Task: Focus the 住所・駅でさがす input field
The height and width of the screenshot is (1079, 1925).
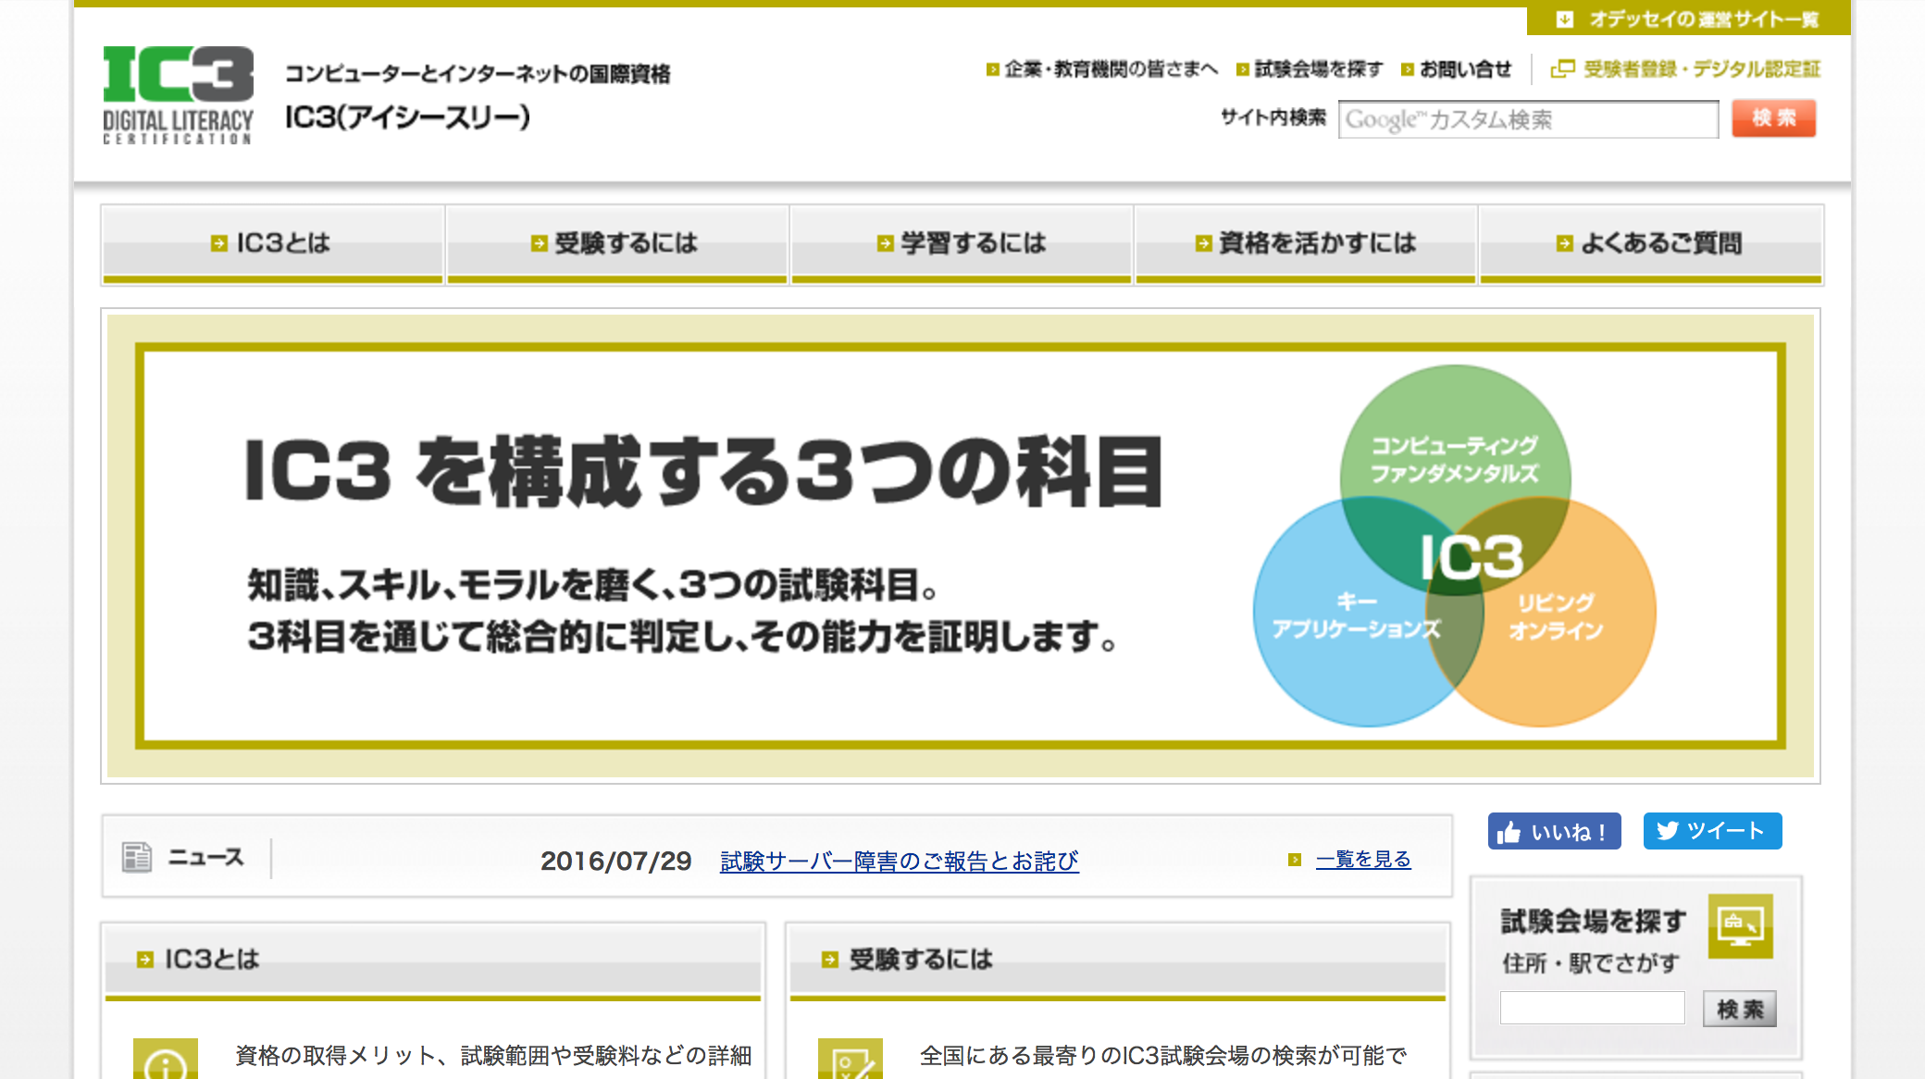Action: (x=1592, y=1008)
